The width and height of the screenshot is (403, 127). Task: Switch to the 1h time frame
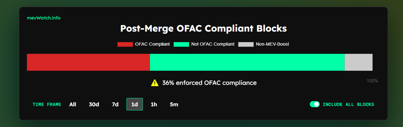154,104
